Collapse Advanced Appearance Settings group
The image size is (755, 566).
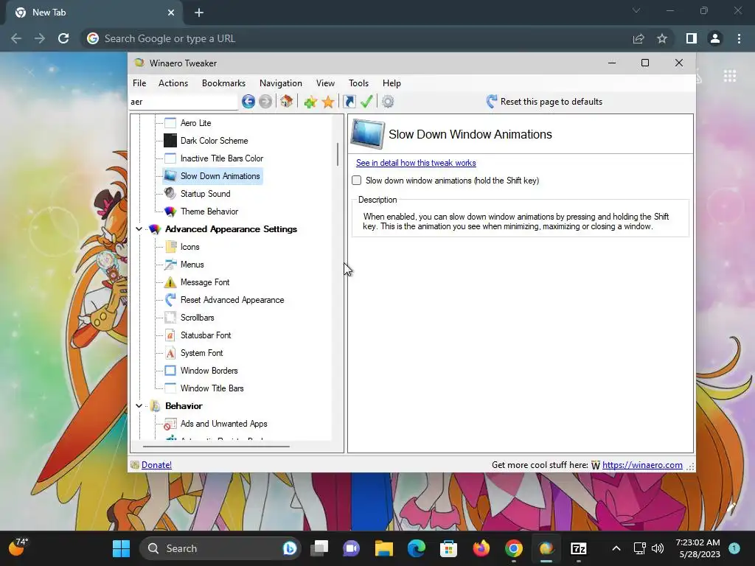pyautogui.click(x=139, y=229)
